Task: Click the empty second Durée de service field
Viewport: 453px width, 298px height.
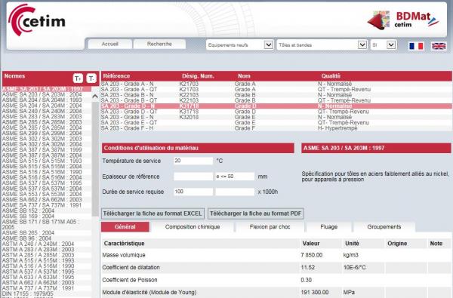Action: (235, 192)
